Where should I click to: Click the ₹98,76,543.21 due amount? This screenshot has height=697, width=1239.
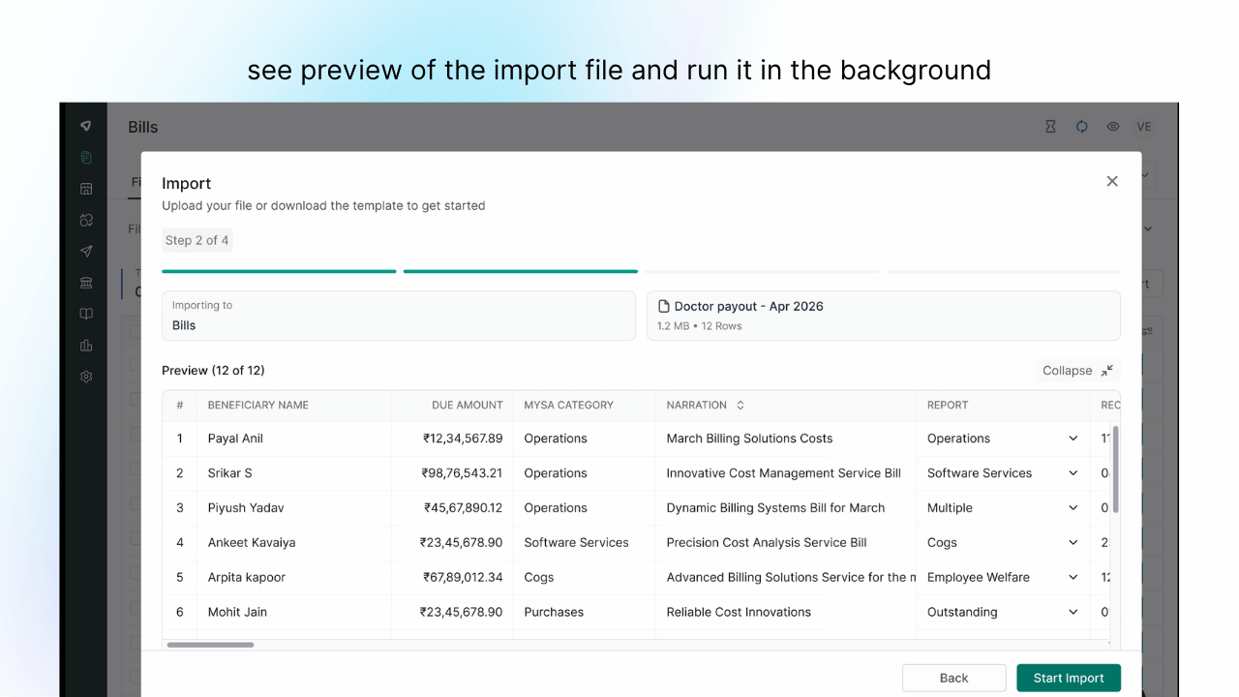(462, 473)
